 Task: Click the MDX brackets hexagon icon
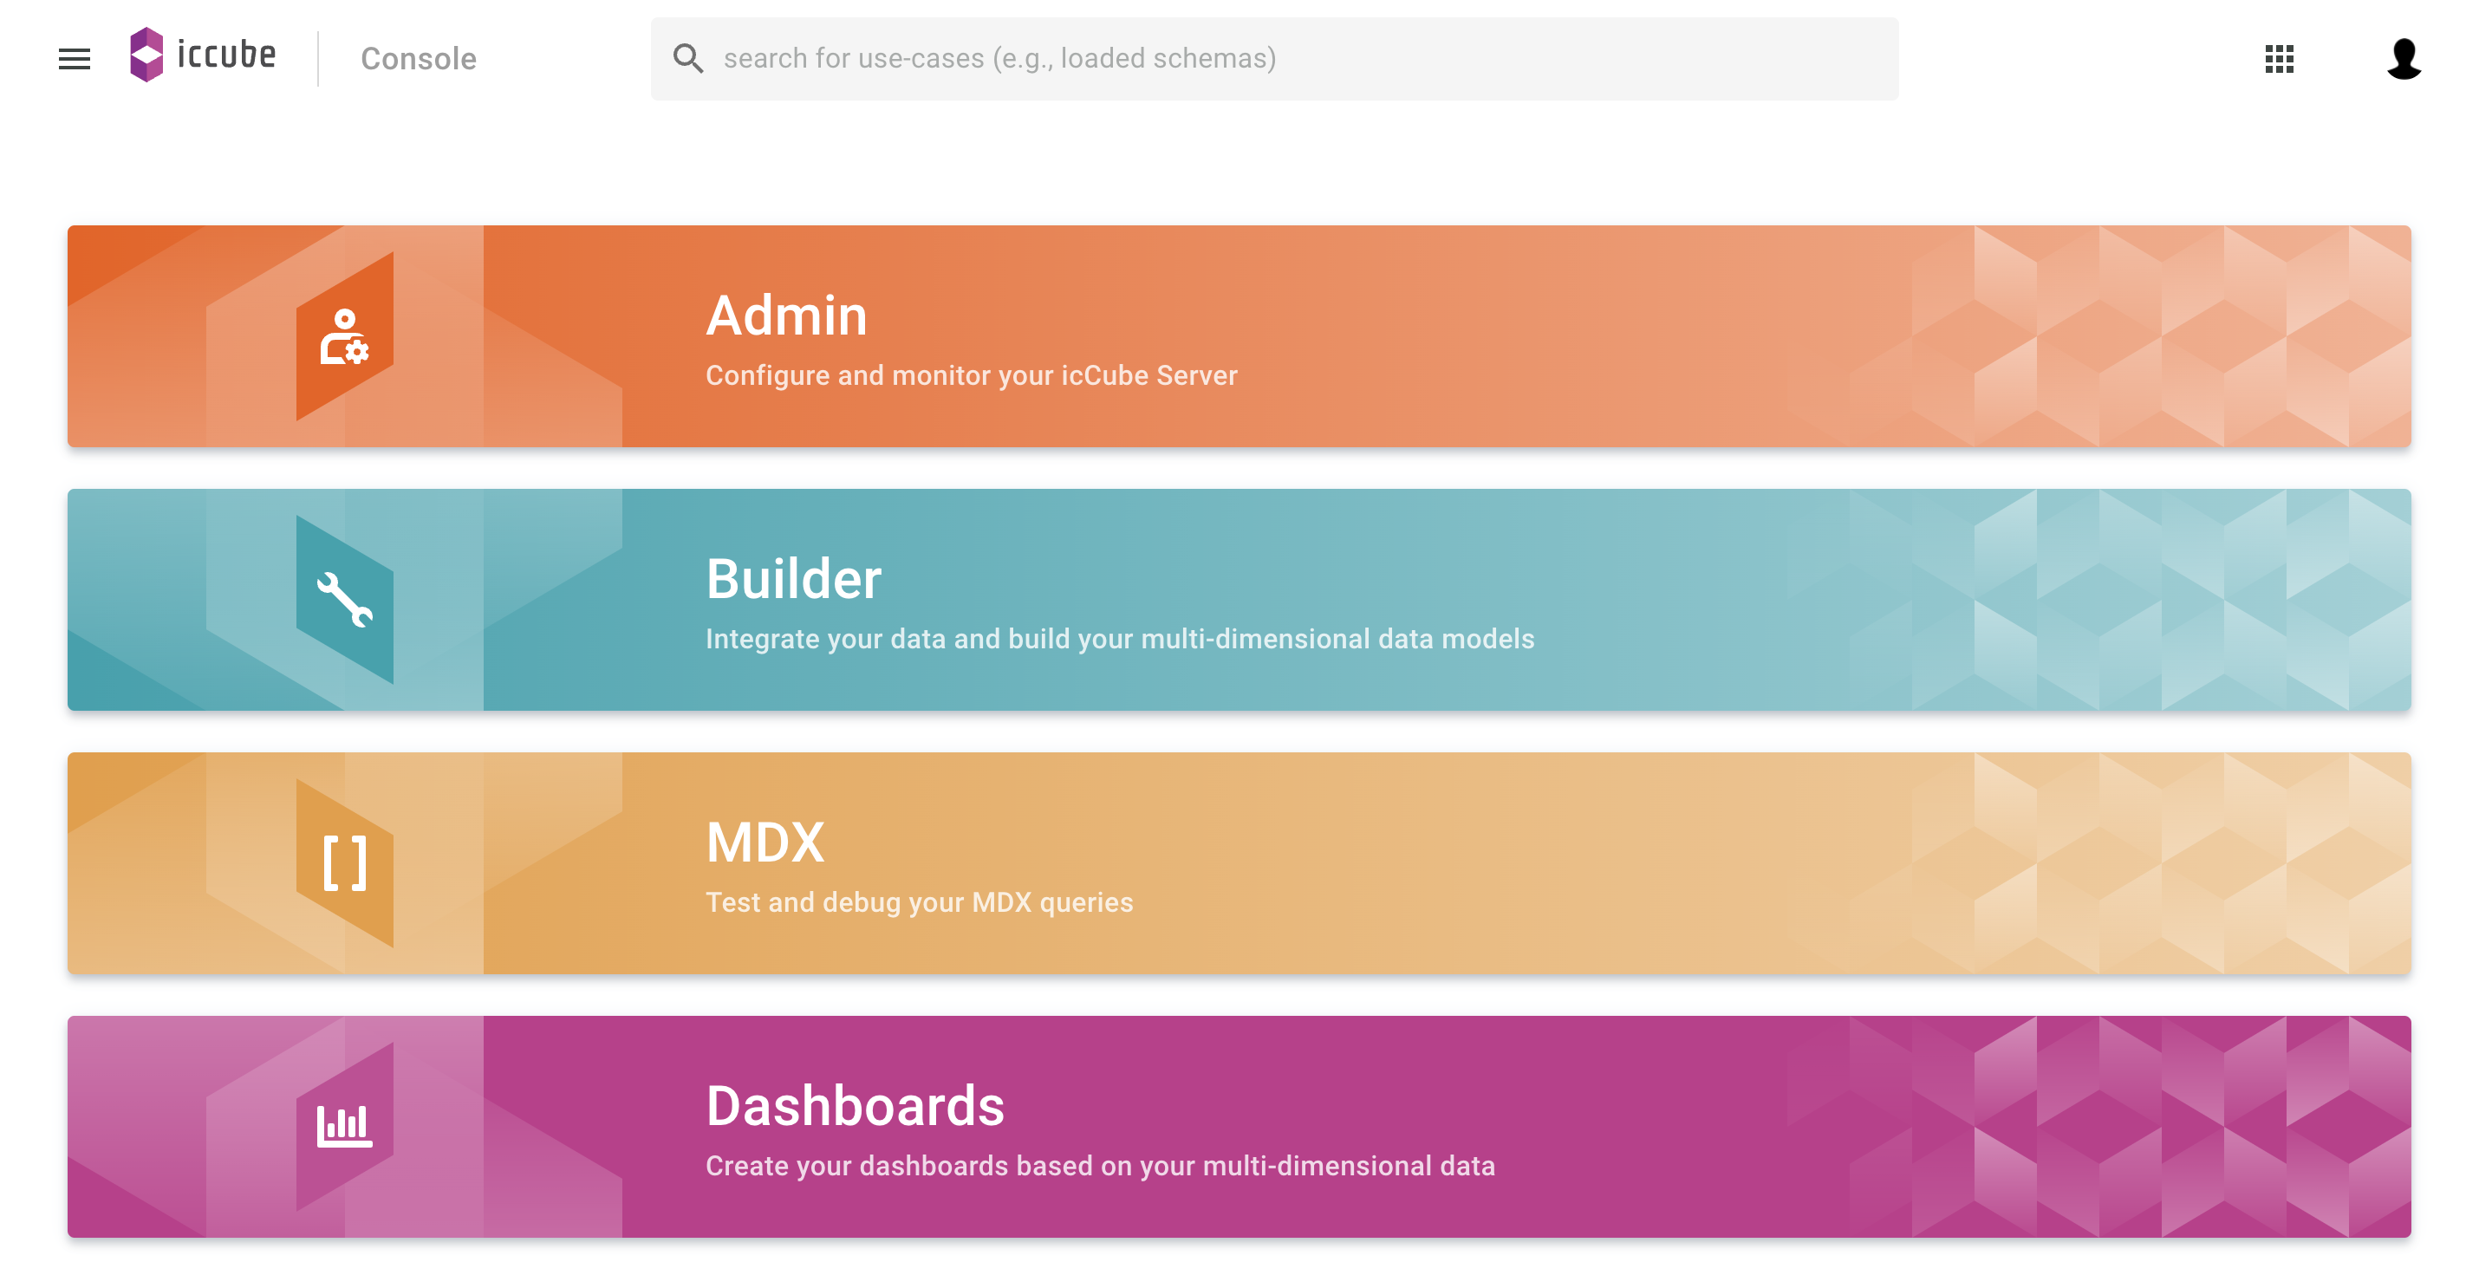tap(344, 863)
